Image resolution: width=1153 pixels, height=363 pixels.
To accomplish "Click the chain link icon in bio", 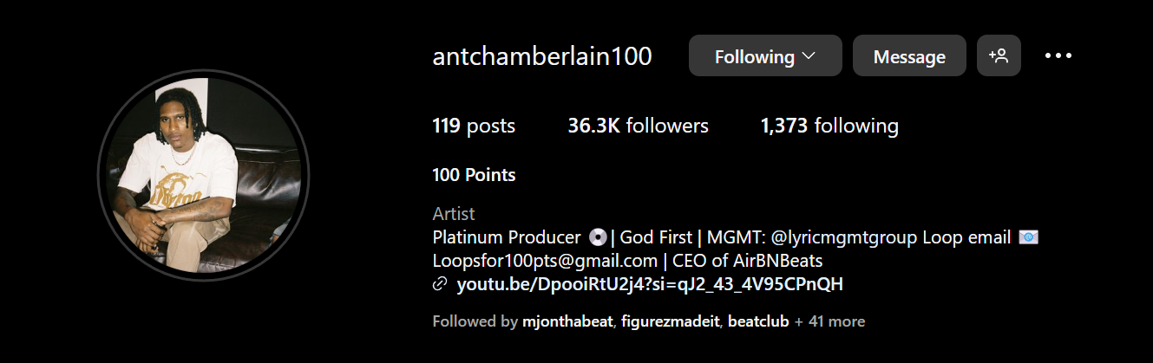I will [x=440, y=284].
